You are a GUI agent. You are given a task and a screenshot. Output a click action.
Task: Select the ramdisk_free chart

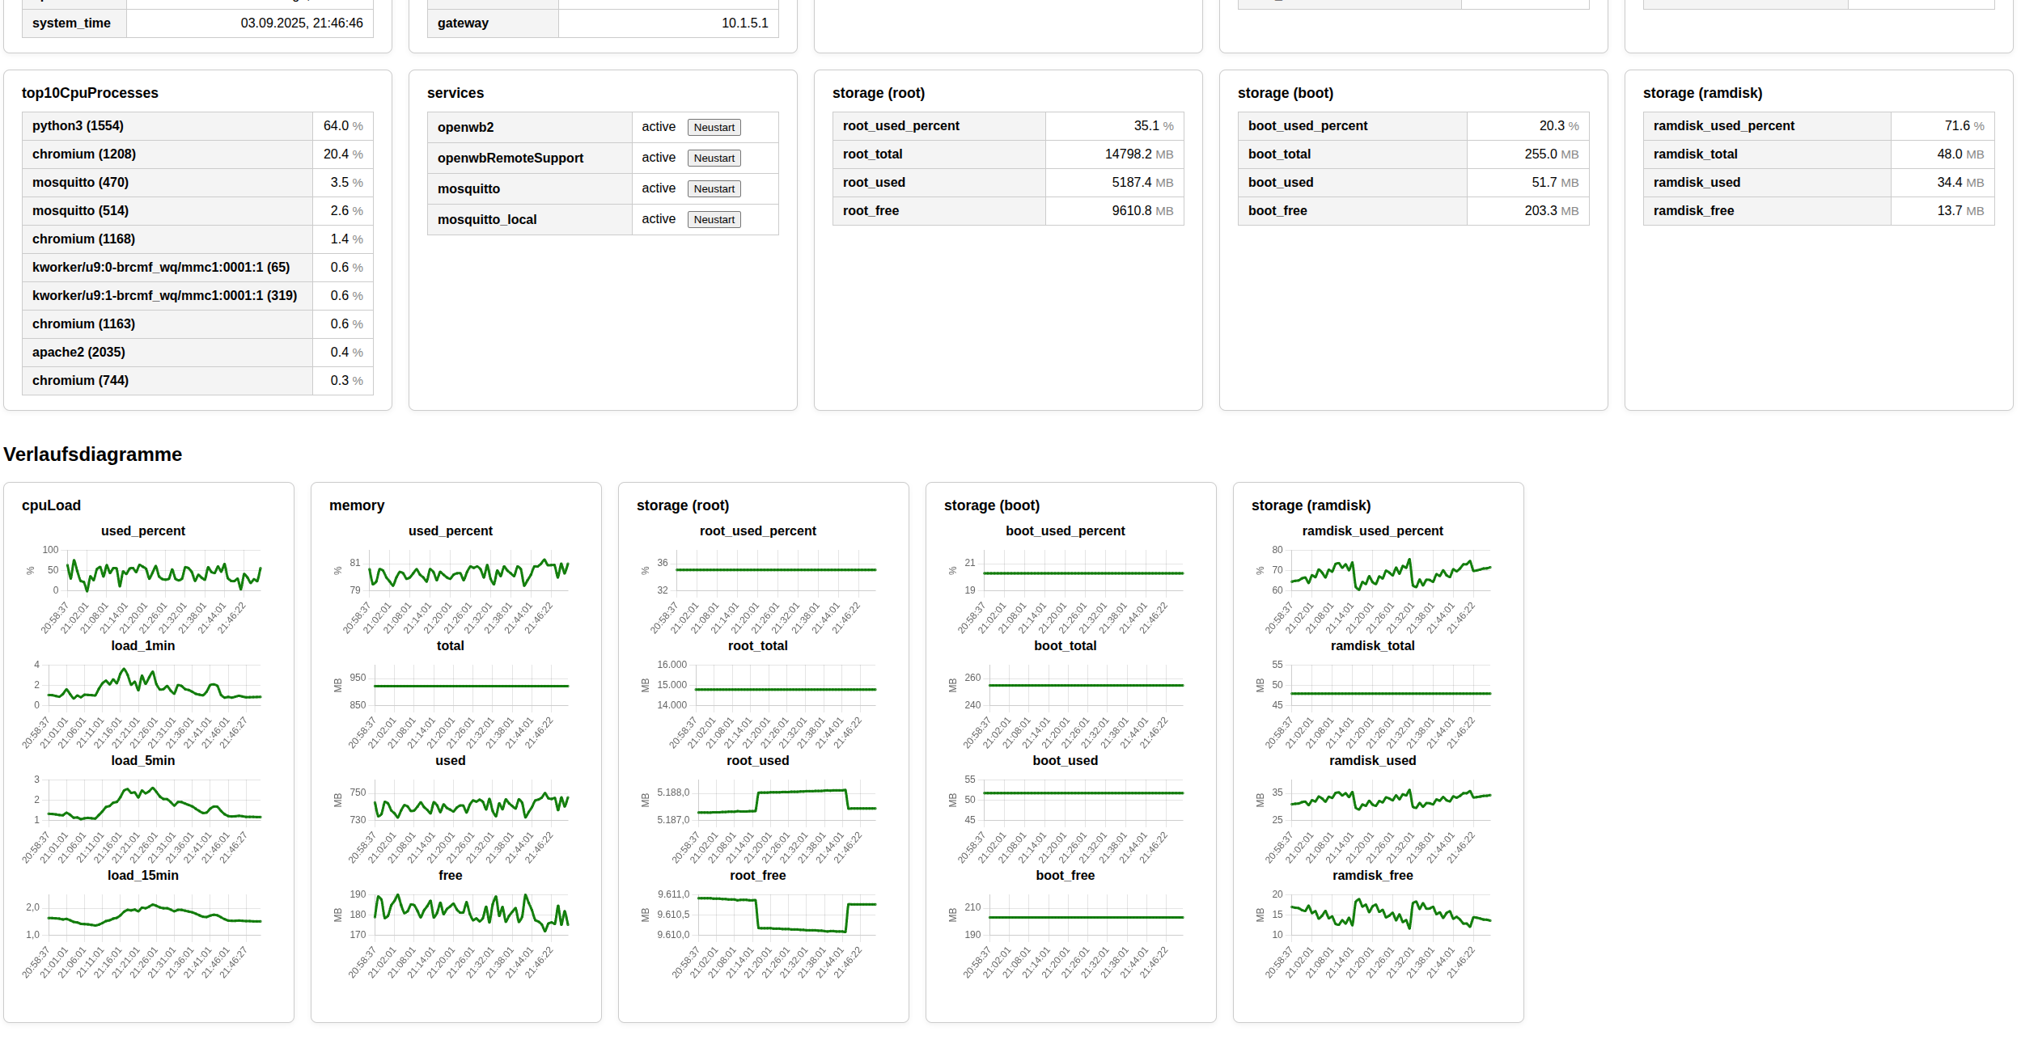pyautogui.click(x=1390, y=915)
